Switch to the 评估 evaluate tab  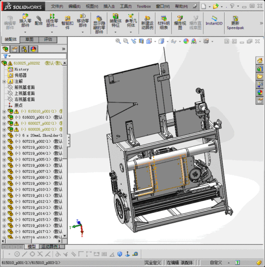tap(48, 40)
